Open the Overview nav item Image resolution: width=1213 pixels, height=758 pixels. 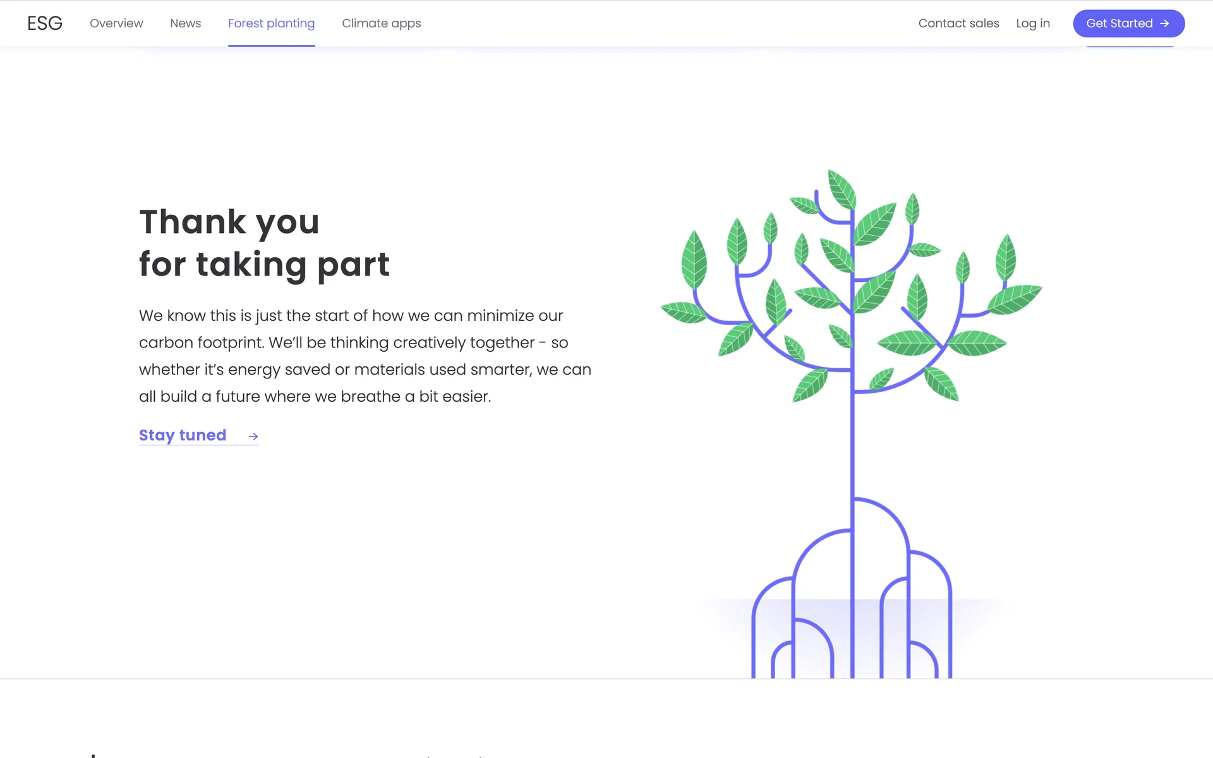pyautogui.click(x=116, y=23)
